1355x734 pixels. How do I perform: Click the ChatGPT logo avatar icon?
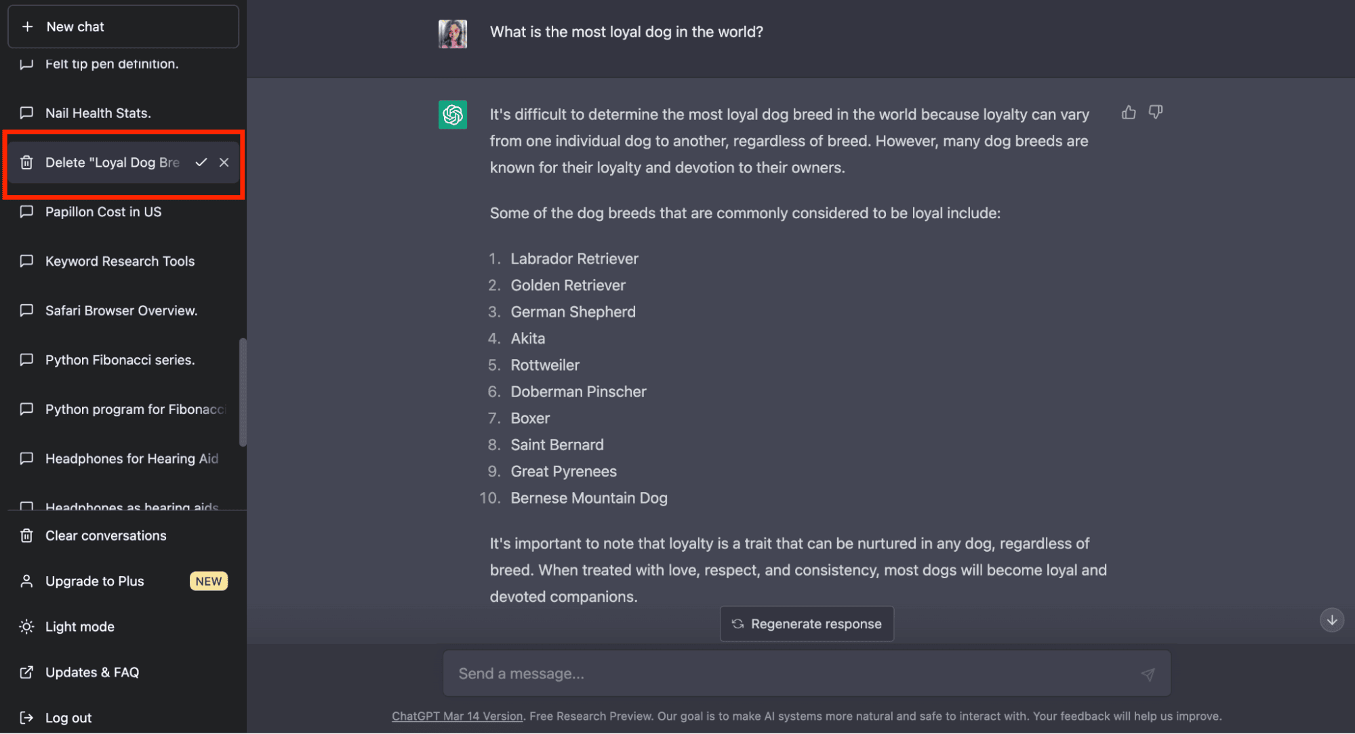pyautogui.click(x=453, y=115)
